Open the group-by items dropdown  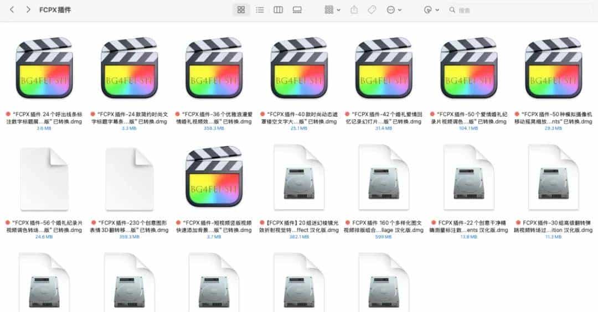pyautogui.click(x=333, y=10)
